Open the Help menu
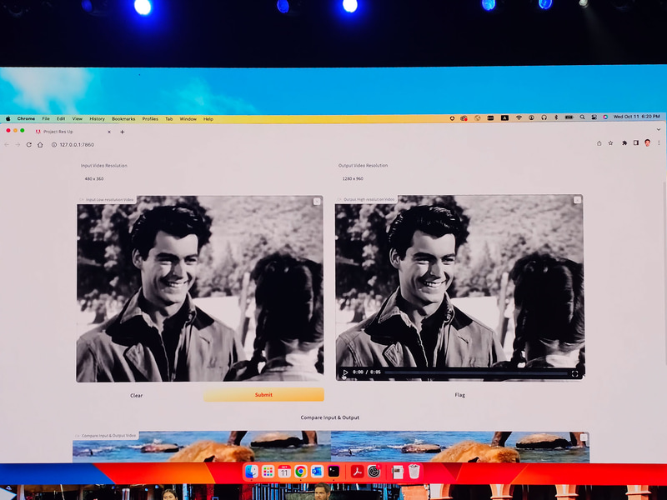667x500 pixels. pos(208,119)
